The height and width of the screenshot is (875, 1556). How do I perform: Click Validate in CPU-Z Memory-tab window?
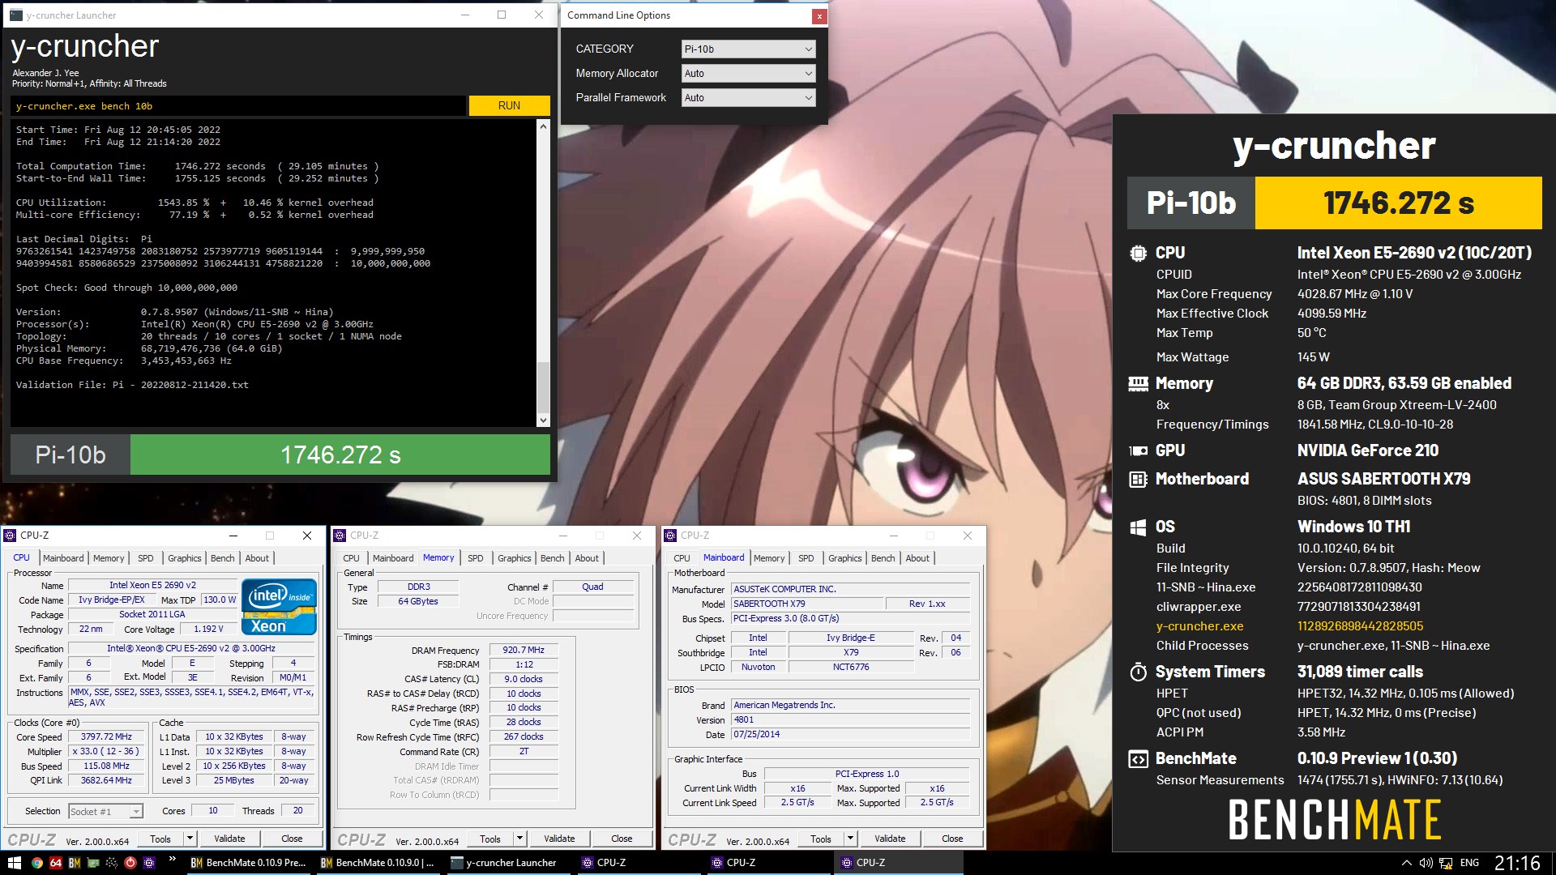tap(559, 839)
